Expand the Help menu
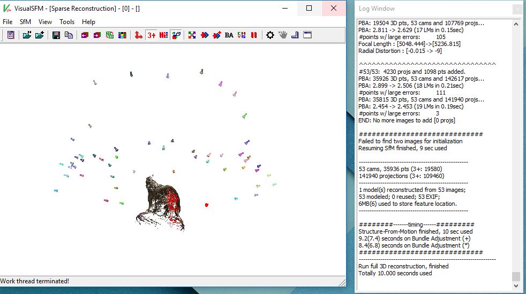Screen dimensions: 526x294 tap(88, 22)
